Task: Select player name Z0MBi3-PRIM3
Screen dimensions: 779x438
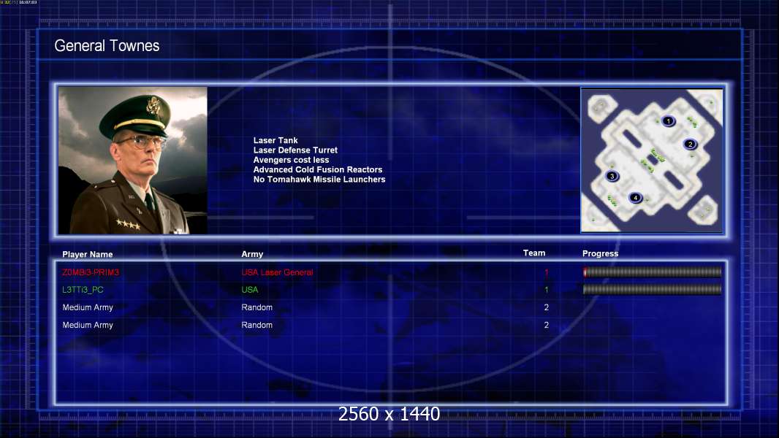Action: (x=91, y=272)
